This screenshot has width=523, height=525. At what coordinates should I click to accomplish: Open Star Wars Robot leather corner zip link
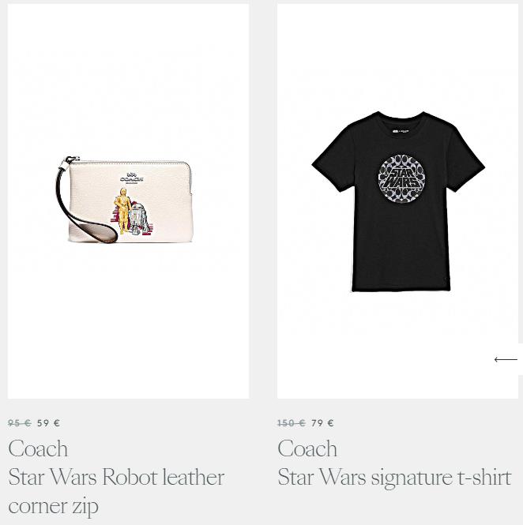coord(116,491)
